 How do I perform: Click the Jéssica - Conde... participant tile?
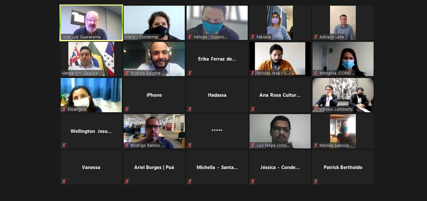point(280,167)
